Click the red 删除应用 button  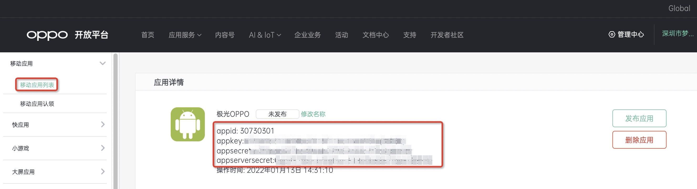(639, 140)
